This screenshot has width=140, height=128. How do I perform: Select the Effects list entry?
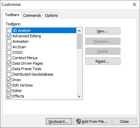[18, 96]
